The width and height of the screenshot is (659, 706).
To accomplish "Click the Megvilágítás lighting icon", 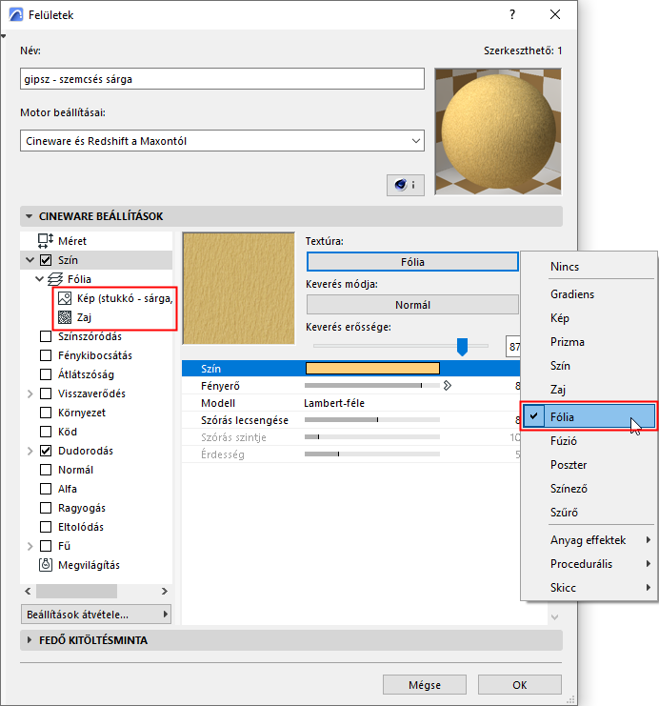I will 46,565.
